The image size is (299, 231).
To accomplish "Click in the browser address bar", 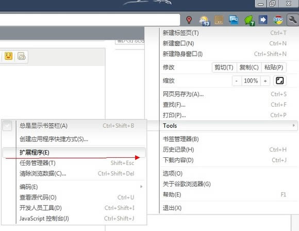I will [90, 20].
